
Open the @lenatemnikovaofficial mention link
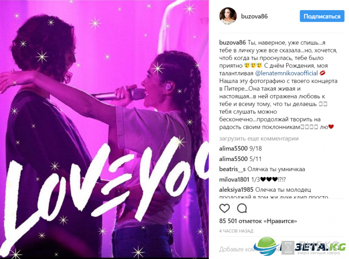[286, 73]
